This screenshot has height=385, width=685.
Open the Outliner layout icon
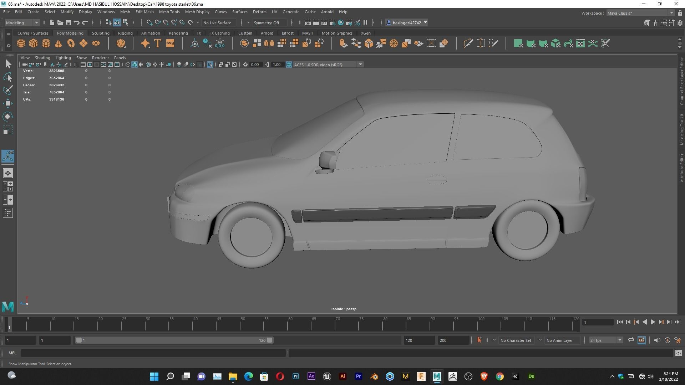tap(8, 213)
